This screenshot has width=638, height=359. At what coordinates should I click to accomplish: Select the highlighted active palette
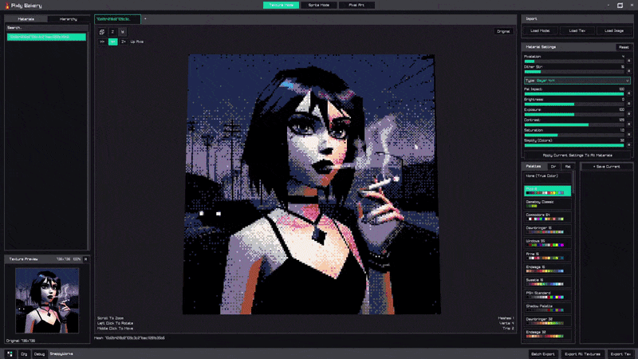coord(547,191)
